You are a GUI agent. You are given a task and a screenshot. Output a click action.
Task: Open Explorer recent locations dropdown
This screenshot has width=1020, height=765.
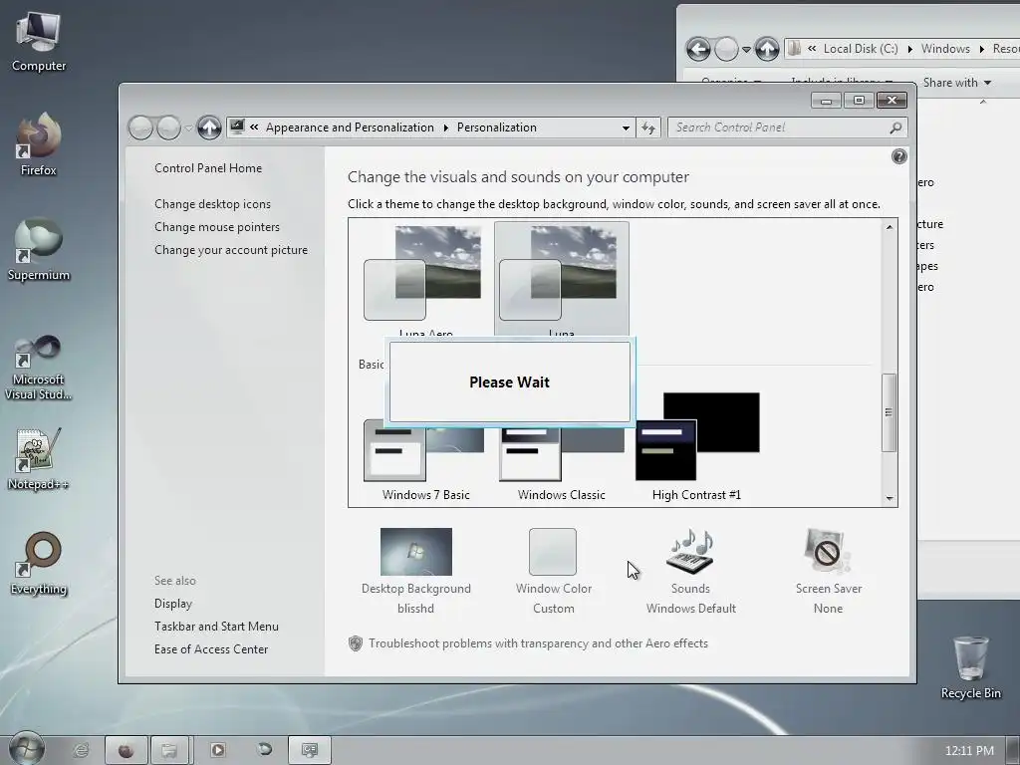pyautogui.click(x=747, y=50)
